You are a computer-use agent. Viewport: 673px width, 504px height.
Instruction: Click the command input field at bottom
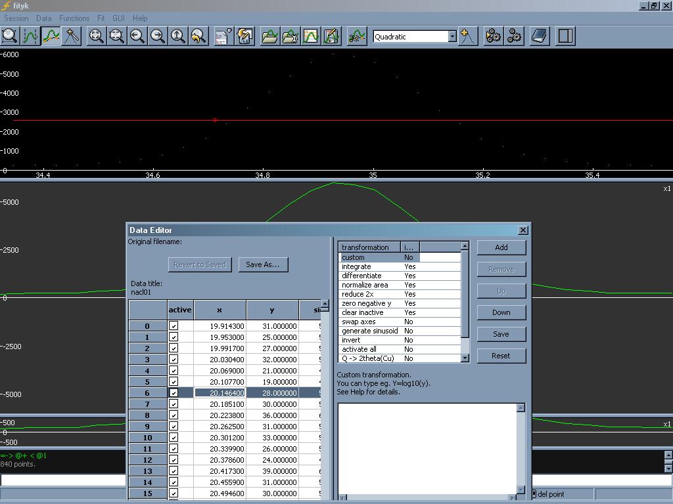pyautogui.click(x=63, y=480)
